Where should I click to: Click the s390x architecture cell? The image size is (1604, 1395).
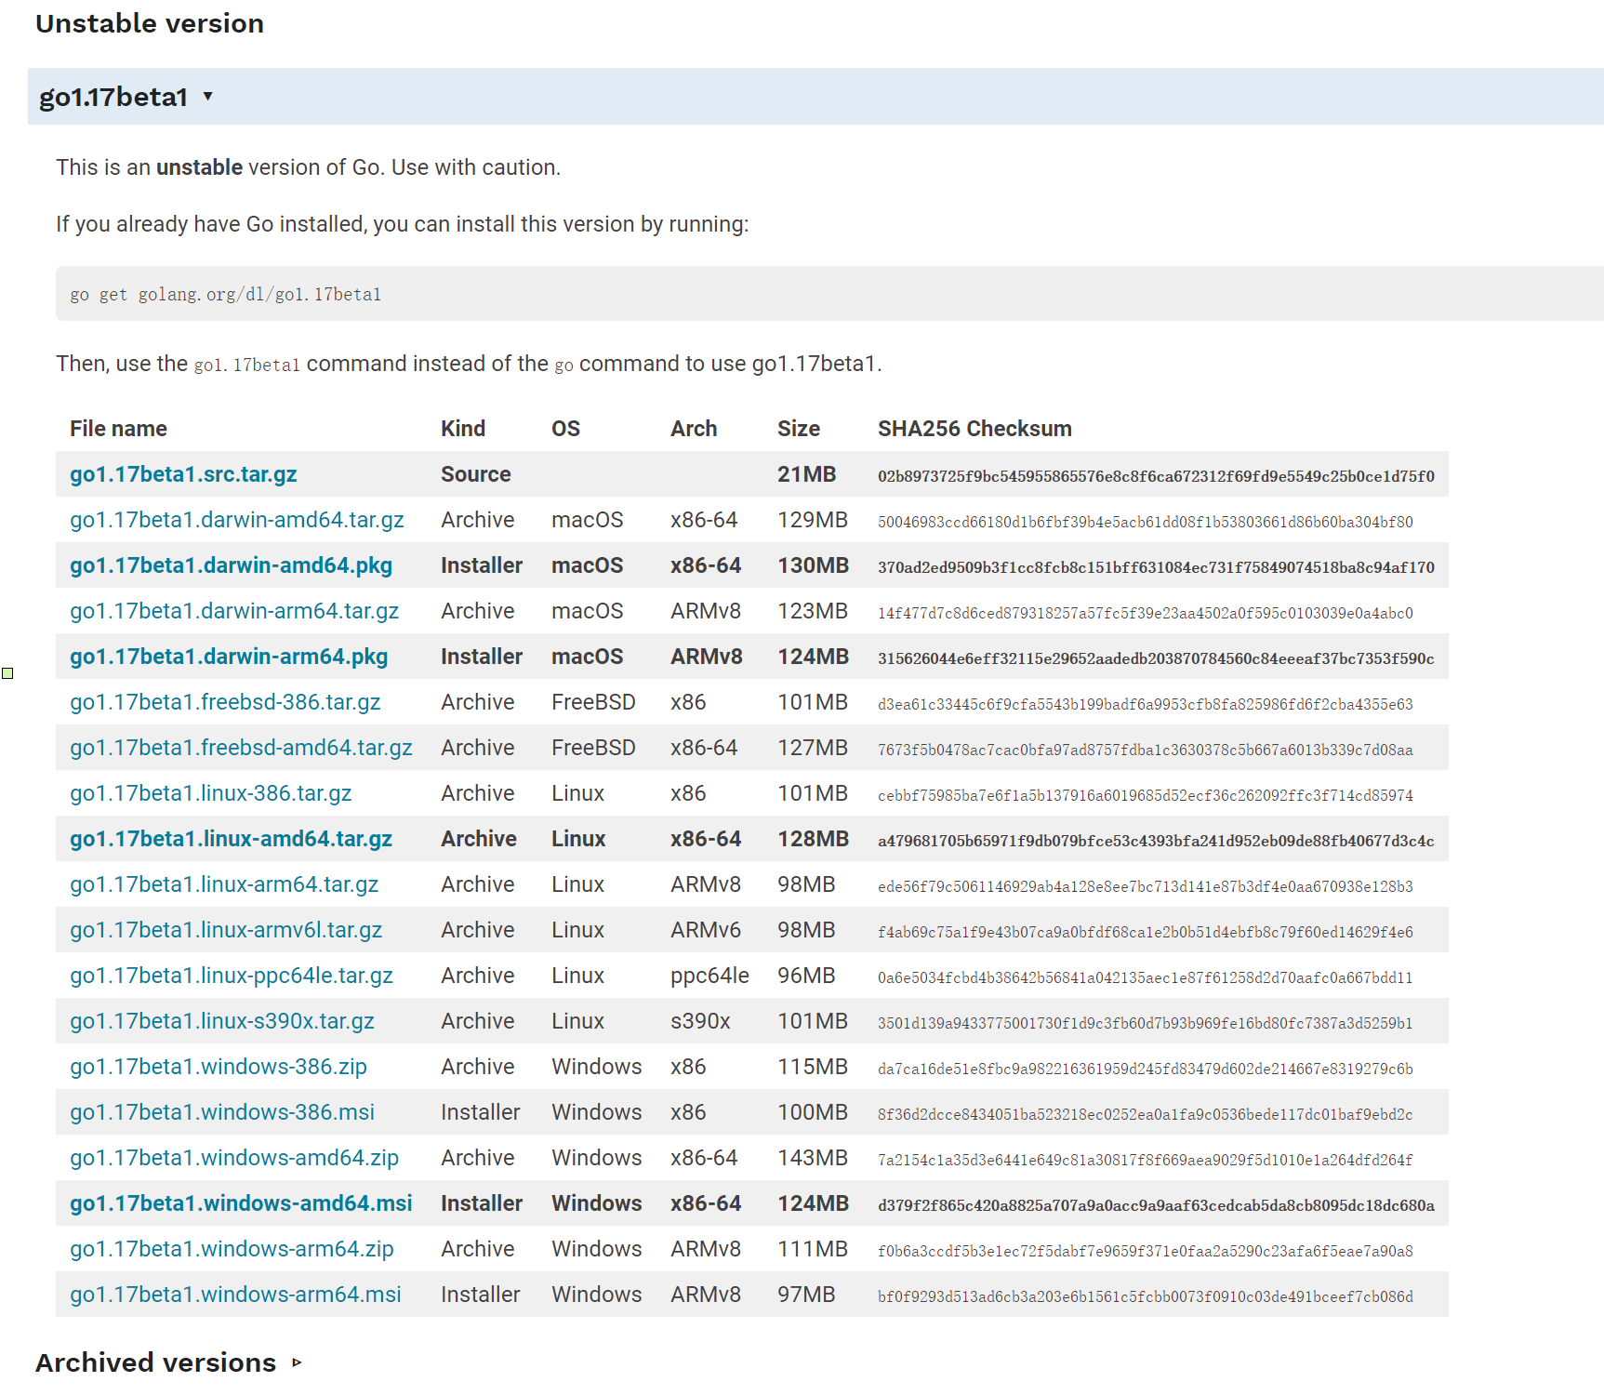[x=700, y=1021]
